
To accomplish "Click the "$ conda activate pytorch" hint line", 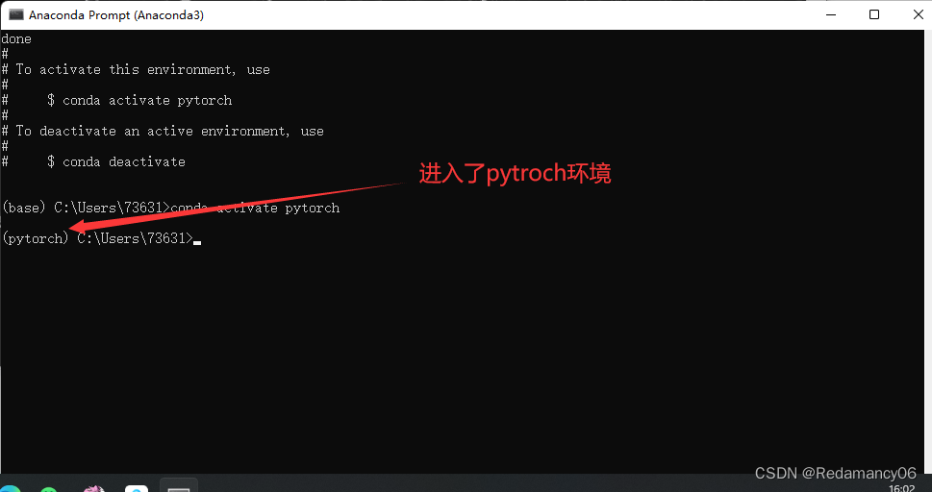I will pos(139,100).
